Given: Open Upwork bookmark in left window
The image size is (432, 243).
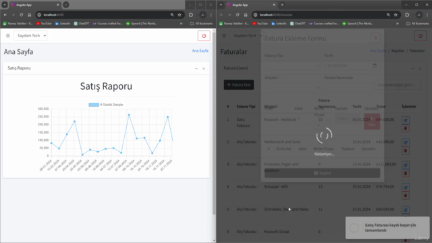Looking at the screenshot, I should [x=141, y=24].
